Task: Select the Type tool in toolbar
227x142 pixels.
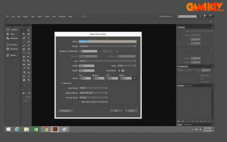Action: click(29, 38)
